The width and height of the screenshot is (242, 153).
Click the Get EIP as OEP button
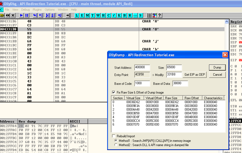point(195,75)
